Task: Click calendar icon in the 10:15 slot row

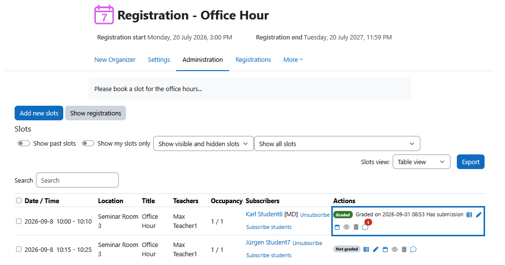Action: [x=385, y=249]
